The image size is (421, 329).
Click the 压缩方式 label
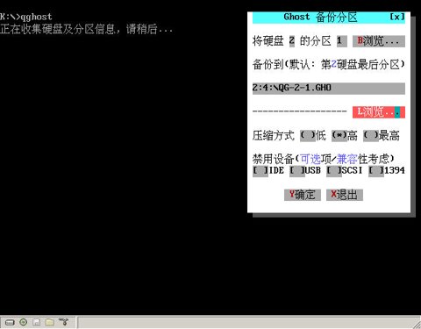point(274,136)
